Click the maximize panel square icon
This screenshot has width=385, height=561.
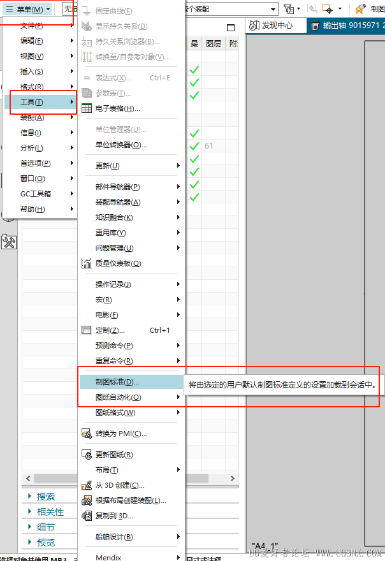tap(231, 27)
